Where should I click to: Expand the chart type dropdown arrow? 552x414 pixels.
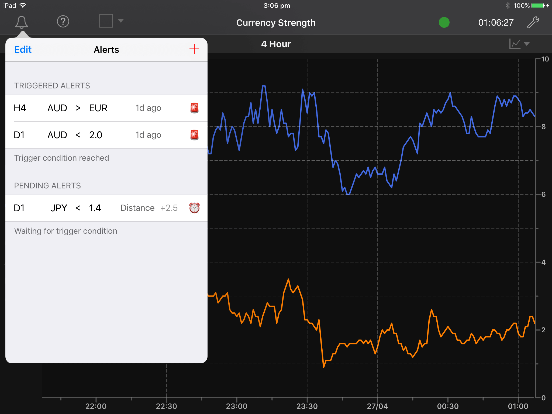pyautogui.click(x=527, y=43)
